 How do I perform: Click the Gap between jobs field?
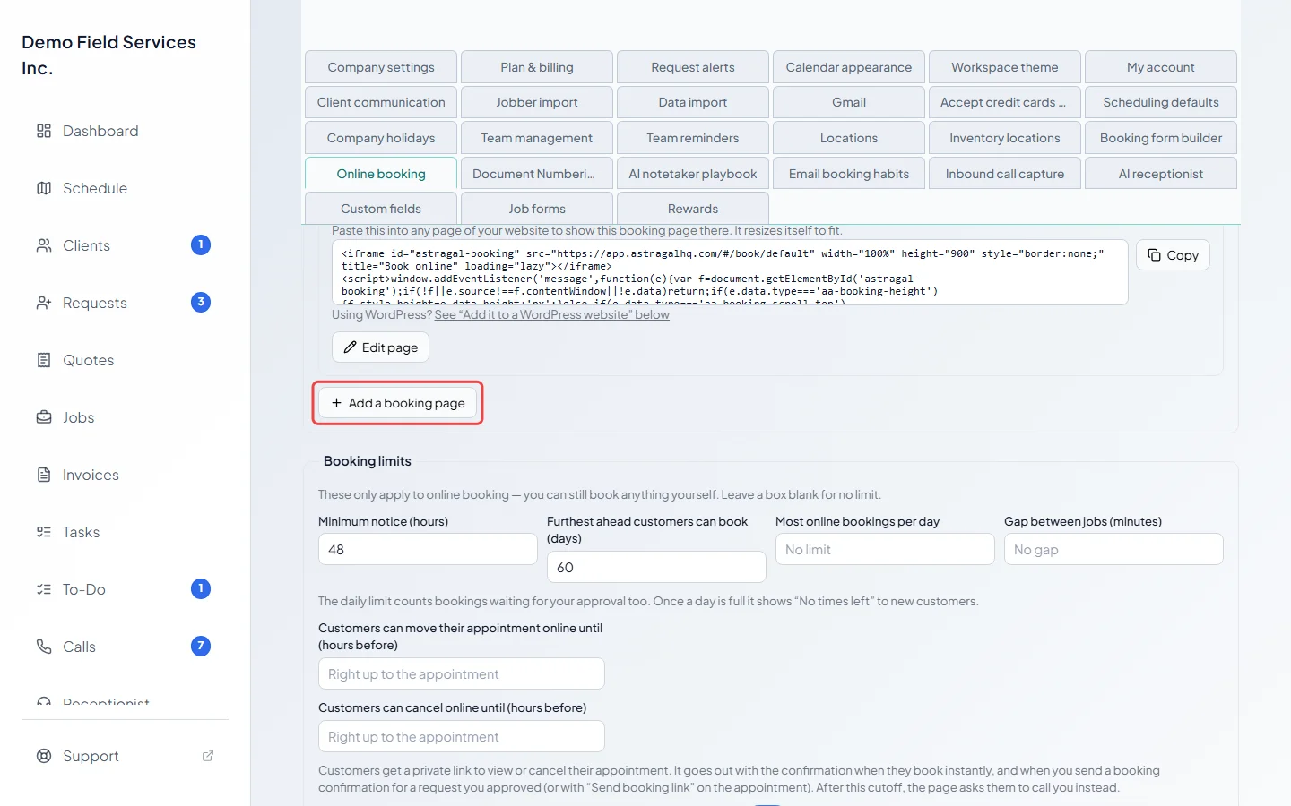click(x=1113, y=550)
